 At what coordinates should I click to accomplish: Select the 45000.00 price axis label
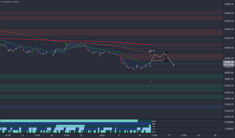click(x=229, y=58)
